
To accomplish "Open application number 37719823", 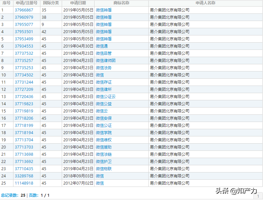I will pyautogui.click(x=24, y=104).
